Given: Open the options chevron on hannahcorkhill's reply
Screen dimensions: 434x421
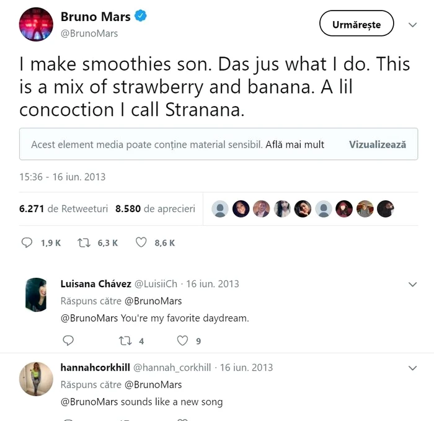Looking at the screenshot, I should coord(413,368).
